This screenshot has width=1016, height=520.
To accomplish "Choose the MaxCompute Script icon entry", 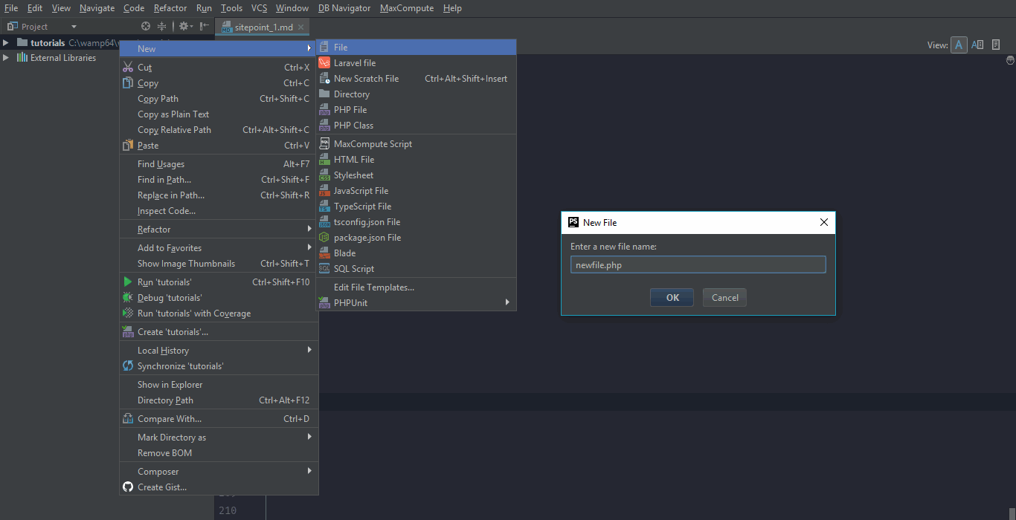I will tap(324, 144).
